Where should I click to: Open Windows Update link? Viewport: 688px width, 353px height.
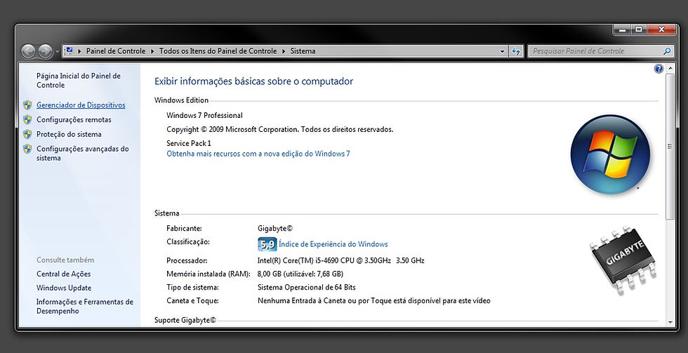pos(64,288)
